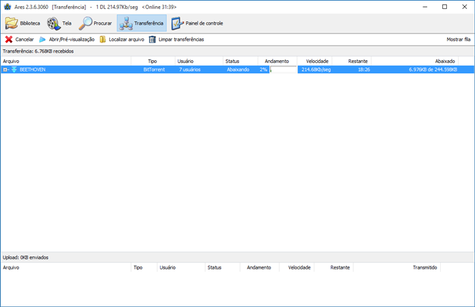Click the red X Cancelar icon
475x307 pixels.
(9, 40)
